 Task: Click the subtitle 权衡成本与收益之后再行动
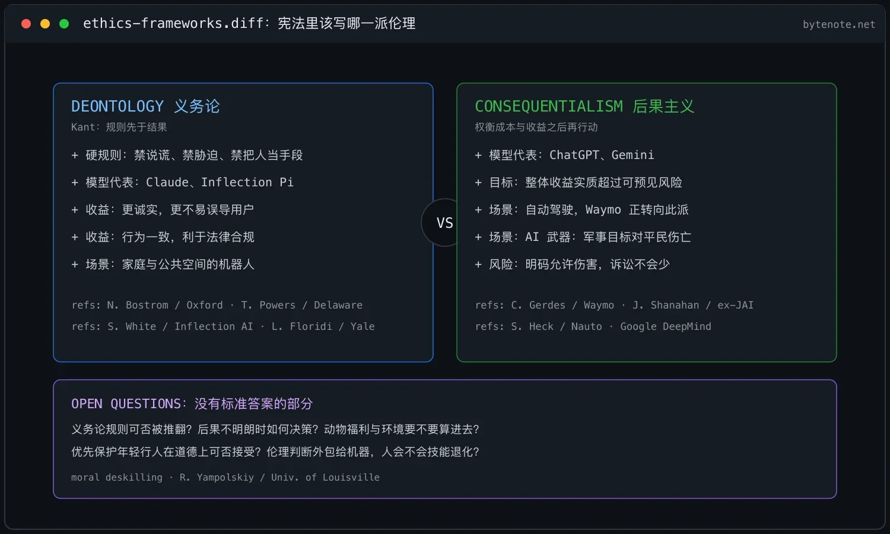click(536, 127)
